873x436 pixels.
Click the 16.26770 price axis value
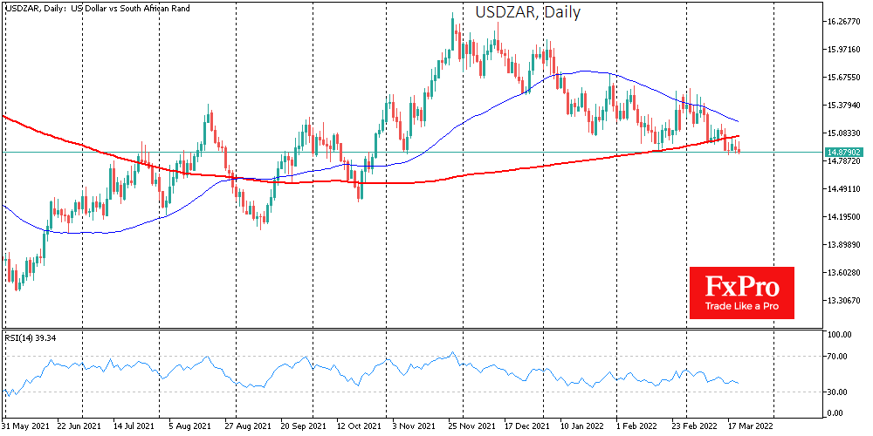pyautogui.click(x=844, y=21)
